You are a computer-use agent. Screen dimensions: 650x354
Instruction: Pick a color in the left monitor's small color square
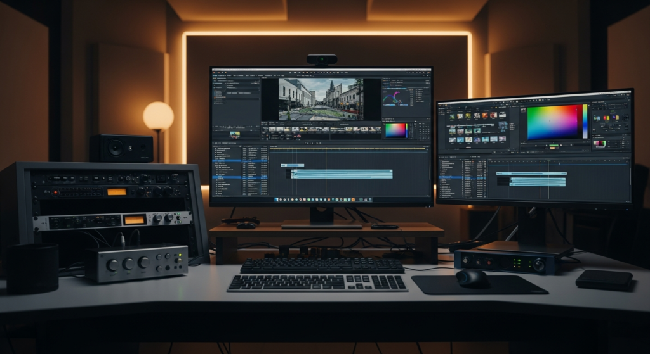coord(396,130)
